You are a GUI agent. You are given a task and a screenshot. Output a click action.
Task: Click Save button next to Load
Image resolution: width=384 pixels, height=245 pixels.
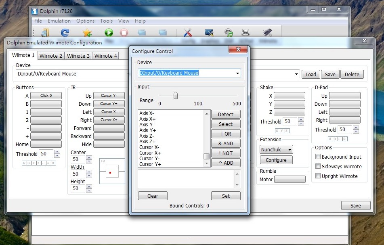tap(330, 74)
